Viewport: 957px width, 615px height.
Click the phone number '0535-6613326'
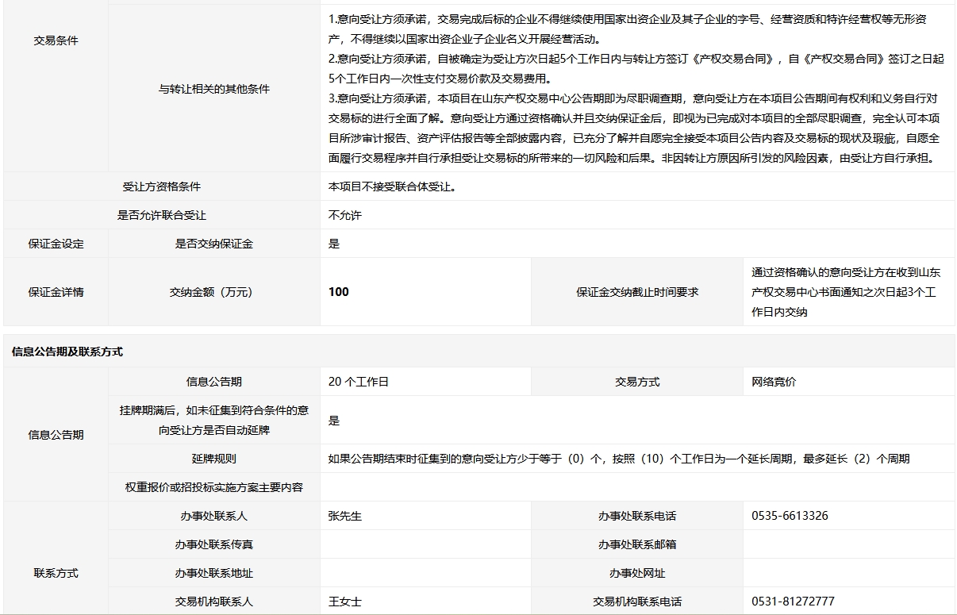click(790, 516)
